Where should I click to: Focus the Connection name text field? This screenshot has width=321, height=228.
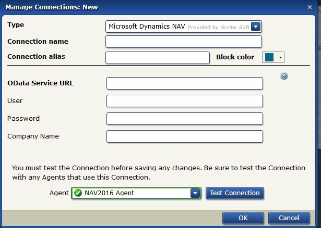183,42
